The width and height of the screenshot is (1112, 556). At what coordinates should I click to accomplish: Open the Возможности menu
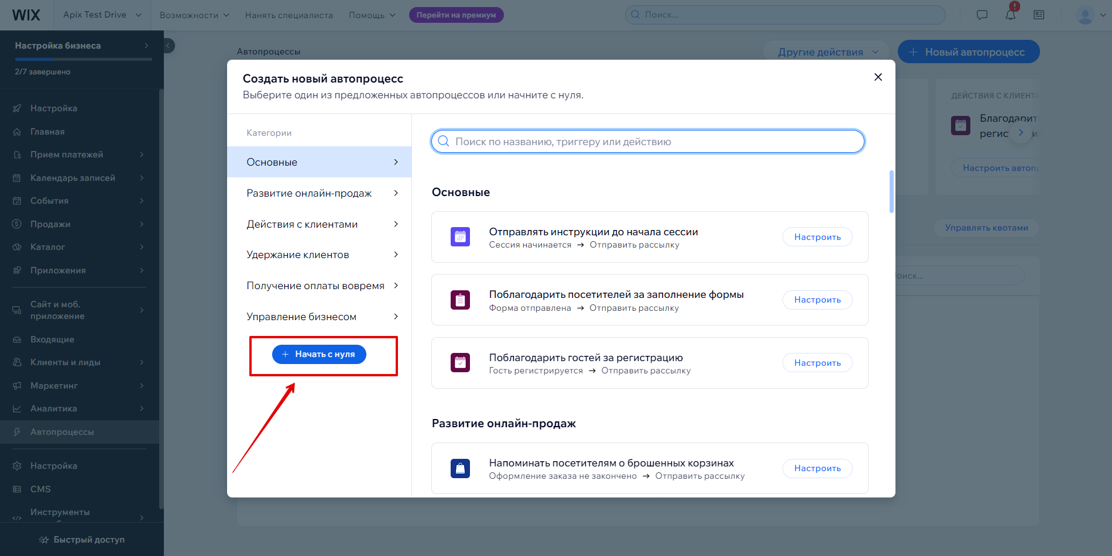[194, 15]
